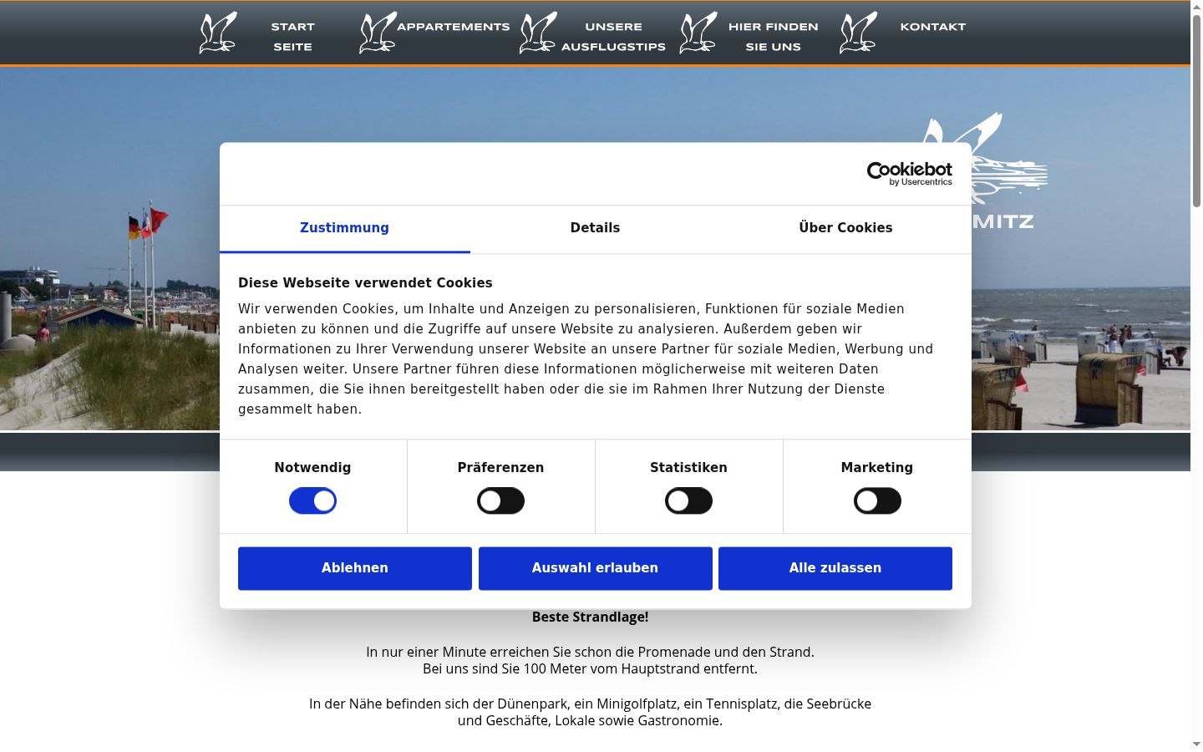Enable the Marketing cookie switch
The height and width of the screenshot is (752, 1203).
tap(877, 501)
